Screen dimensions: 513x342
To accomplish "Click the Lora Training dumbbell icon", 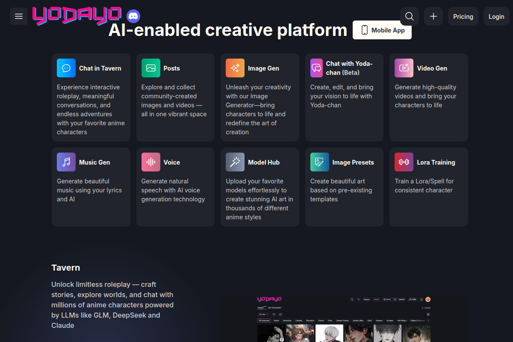I will pos(404,162).
